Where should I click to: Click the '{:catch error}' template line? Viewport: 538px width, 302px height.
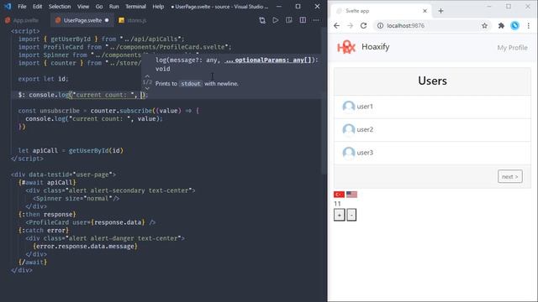point(44,230)
